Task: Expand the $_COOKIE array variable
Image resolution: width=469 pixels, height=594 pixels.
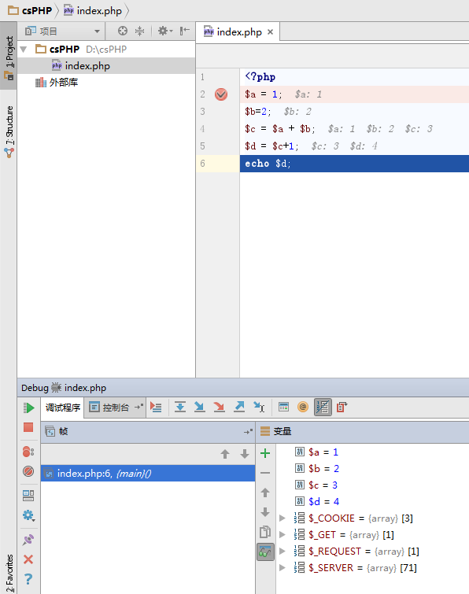Action: coord(283,518)
